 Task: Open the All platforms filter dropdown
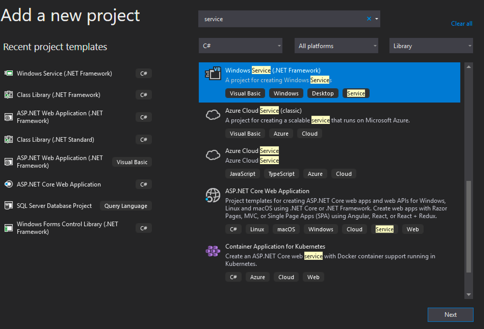click(x=336, y=46)
